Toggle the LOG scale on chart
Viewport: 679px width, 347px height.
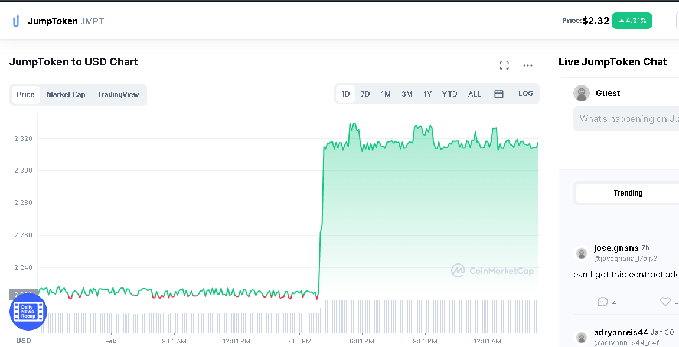pyautogui.click(x=525, y=93)
